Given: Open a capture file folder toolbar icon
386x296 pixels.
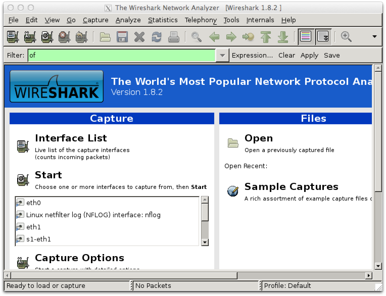Looking at the screenshot, I should (105, 37).
